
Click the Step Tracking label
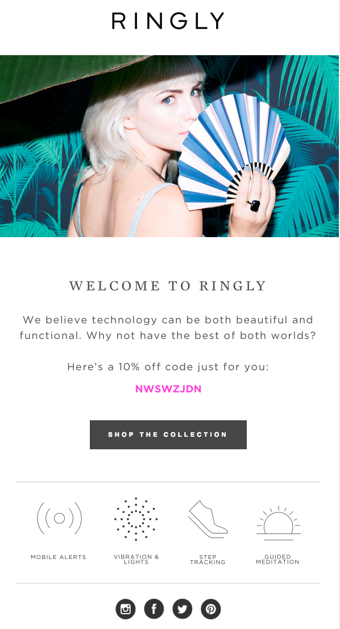(208, 559)
